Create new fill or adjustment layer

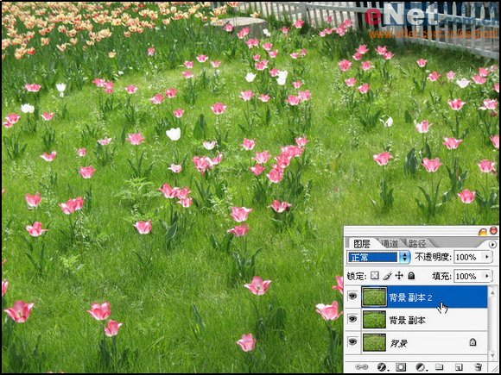click(421, 367)
